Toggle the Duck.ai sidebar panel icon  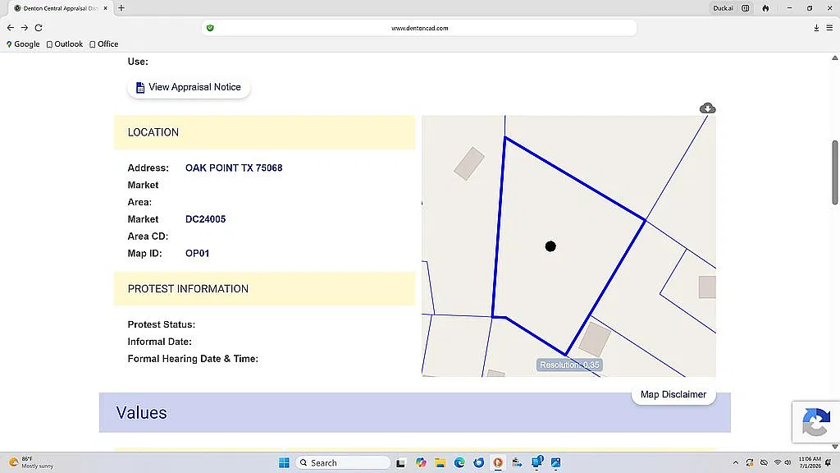point(745,8)
